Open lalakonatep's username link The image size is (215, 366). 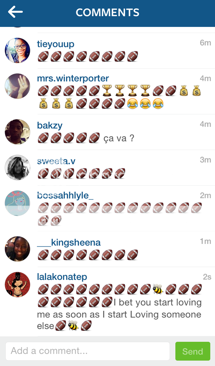pos(62,277)
